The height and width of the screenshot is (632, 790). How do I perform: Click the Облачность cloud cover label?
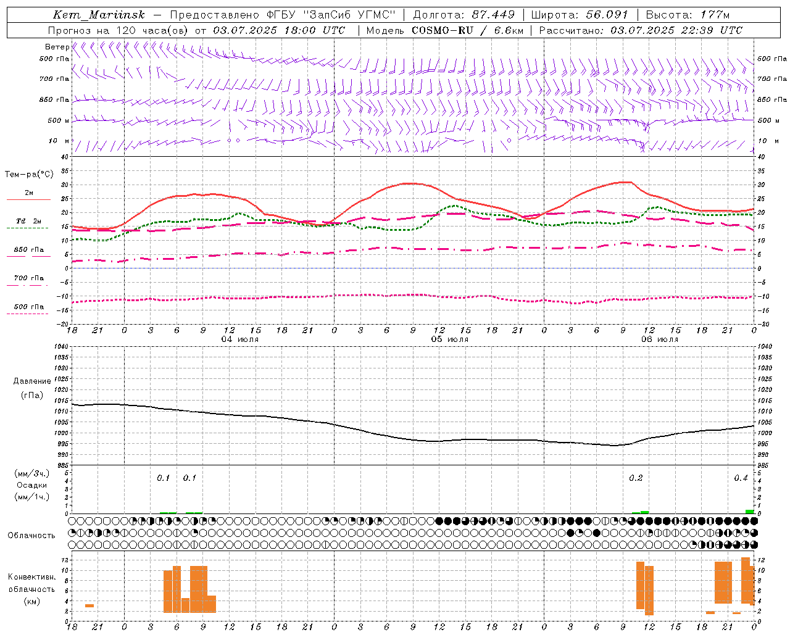tap(31, 536)
